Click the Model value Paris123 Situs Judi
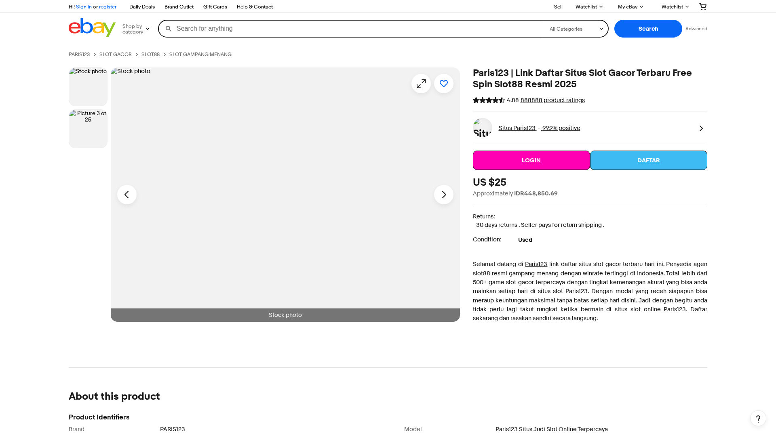Screen dimensions: 776x436 552,429
